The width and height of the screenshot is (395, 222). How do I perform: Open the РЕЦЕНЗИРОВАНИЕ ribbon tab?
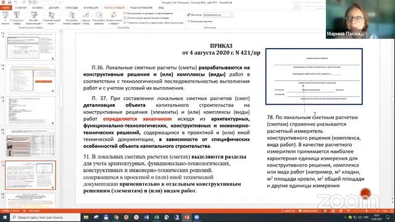tap(141, 8)
